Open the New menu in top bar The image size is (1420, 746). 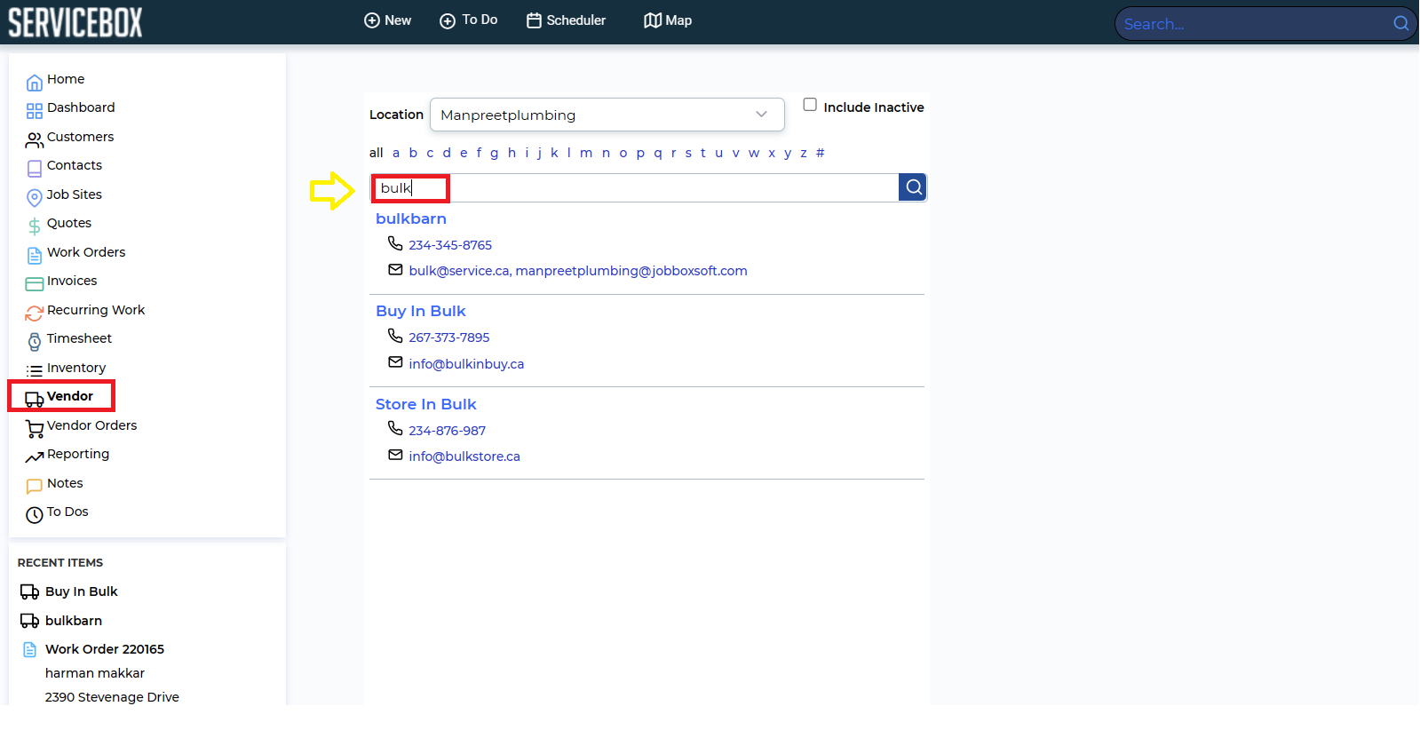(387, 20)
